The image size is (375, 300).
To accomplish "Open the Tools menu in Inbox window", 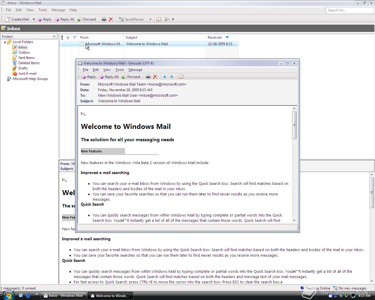I will point(42,10).
